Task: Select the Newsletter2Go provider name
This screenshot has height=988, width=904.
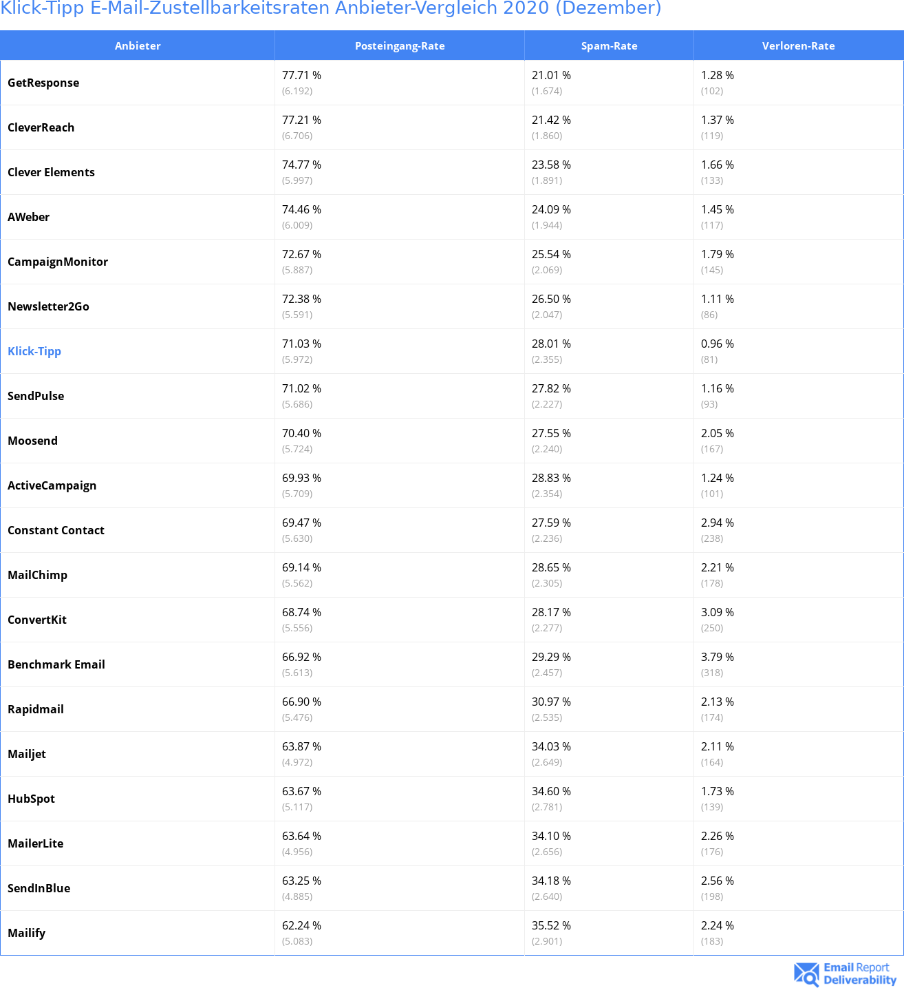Action: (x=49, y=306)
